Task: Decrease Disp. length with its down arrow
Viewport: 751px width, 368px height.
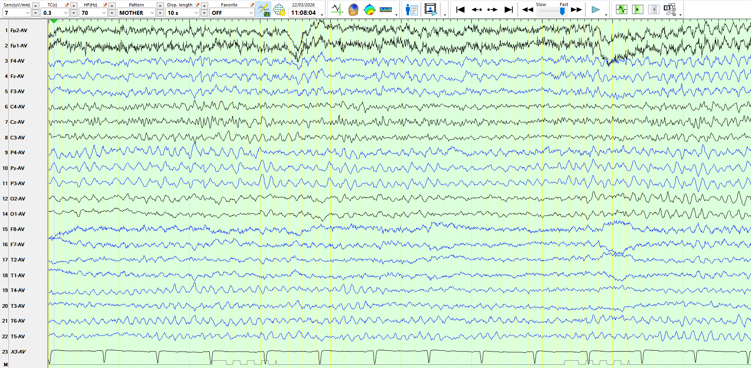Action: (205, 13)
